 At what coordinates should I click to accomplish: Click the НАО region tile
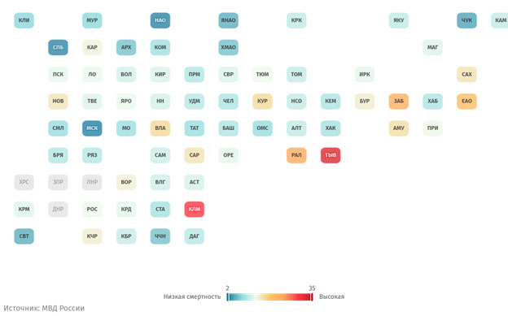(160, 20)
